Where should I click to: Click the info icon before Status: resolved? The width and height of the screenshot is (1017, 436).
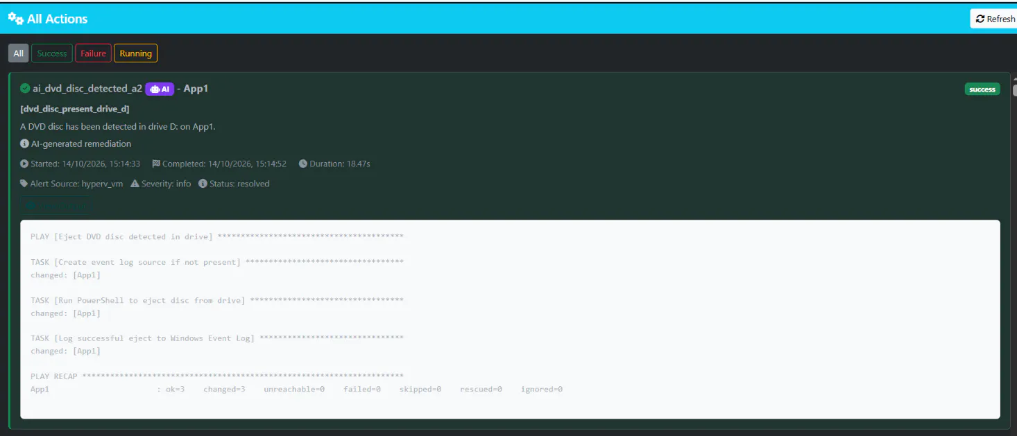coord(203,184)
